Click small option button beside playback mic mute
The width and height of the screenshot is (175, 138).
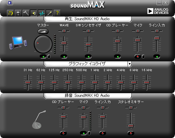(x=143, y=56)
